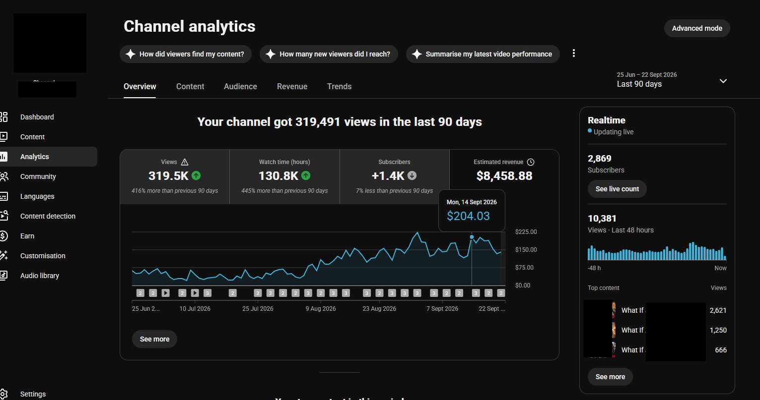This screenshot has height=400, width=760.
Task: Select the Subscribers metric card
Action: pyautogui.click(x=395, y=177)
